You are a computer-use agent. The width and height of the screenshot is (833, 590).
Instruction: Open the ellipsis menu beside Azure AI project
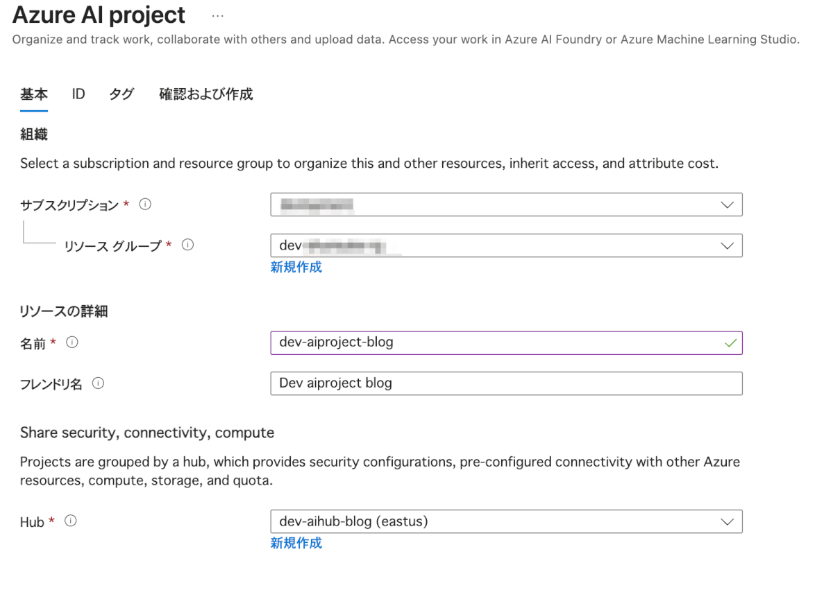click(218, 15)
